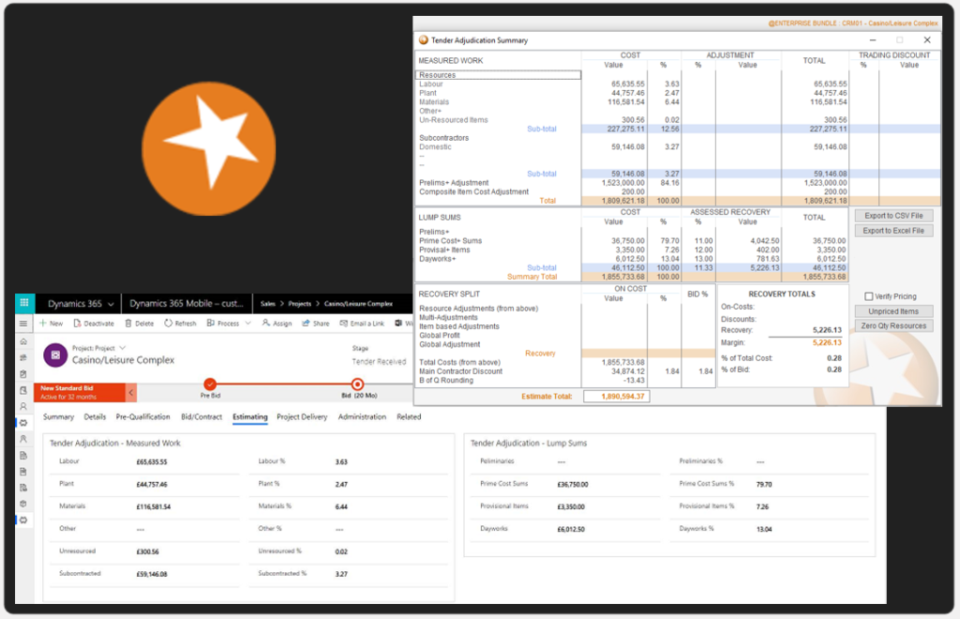
Task: Click the Unpriced Items button
Action: tap(893, 311)
